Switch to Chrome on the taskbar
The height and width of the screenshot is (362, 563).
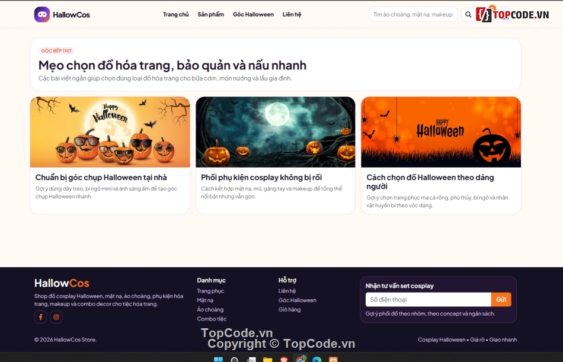(x=300, y=359)
